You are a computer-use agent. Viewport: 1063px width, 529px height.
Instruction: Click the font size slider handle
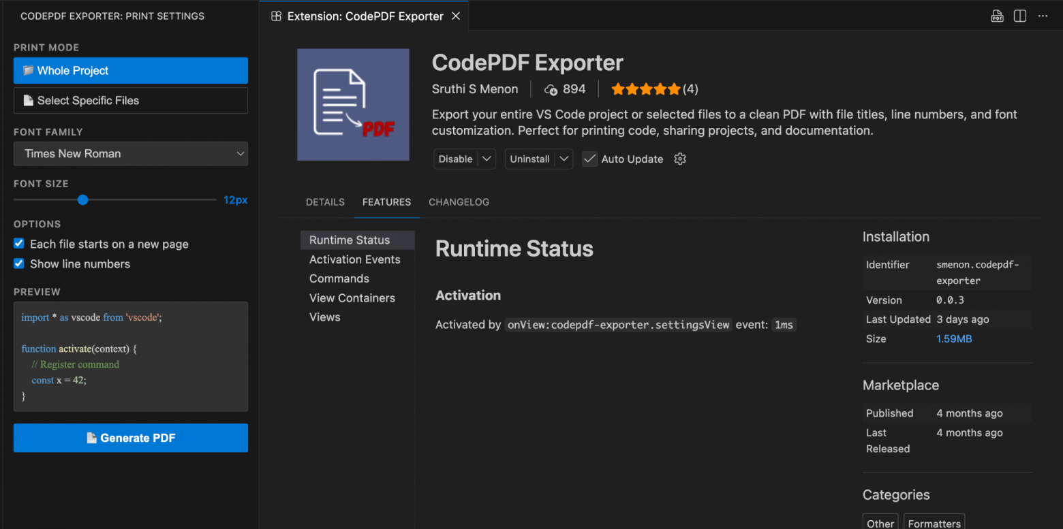[x=82, y=199]
